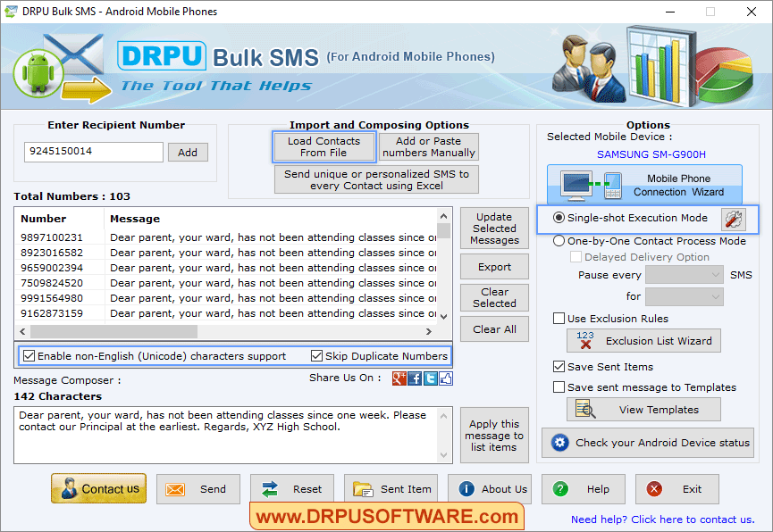
Task: Click the recipient number input field
Action: tap(94, 152)
